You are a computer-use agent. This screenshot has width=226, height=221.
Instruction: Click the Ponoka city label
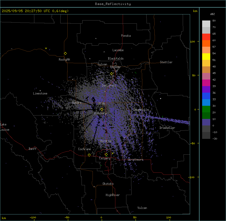126,36
